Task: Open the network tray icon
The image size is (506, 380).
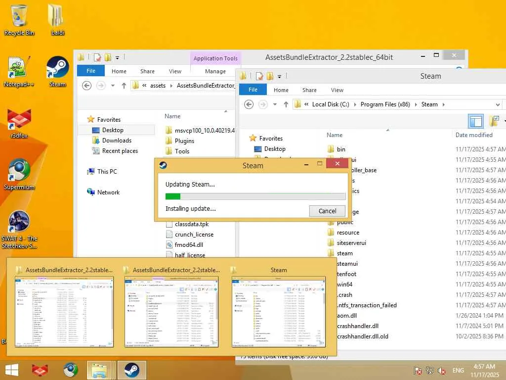Action: [429, 371]
